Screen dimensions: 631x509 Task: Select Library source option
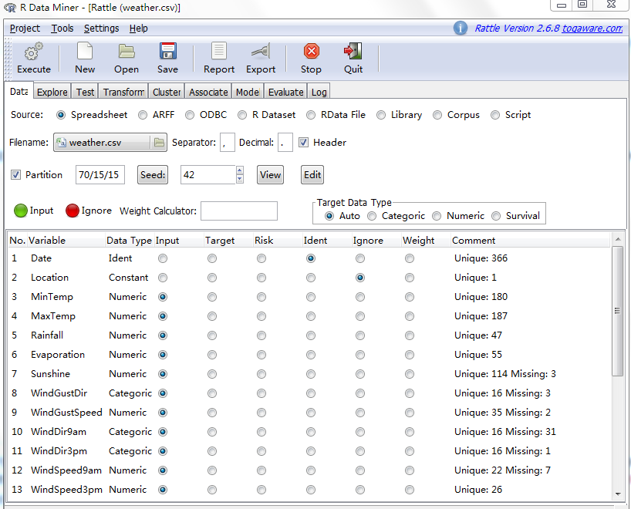point(381,115)
